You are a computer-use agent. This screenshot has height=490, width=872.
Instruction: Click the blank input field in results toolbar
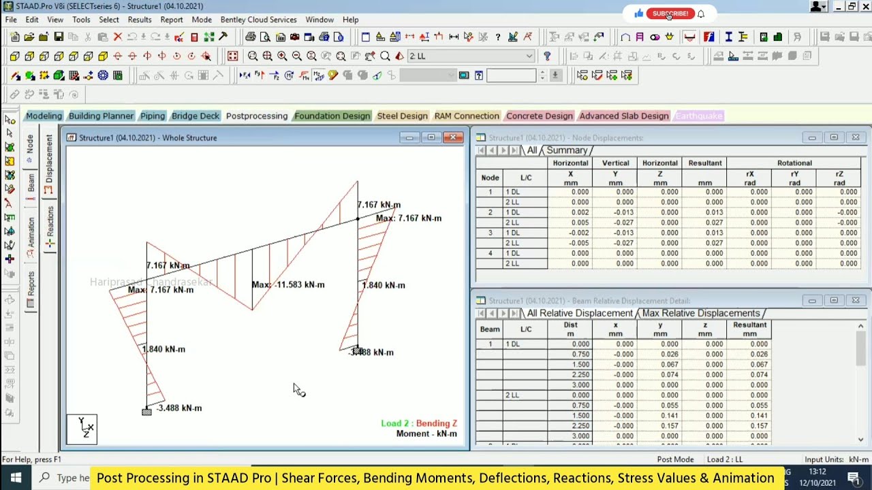tap(511, 76)
